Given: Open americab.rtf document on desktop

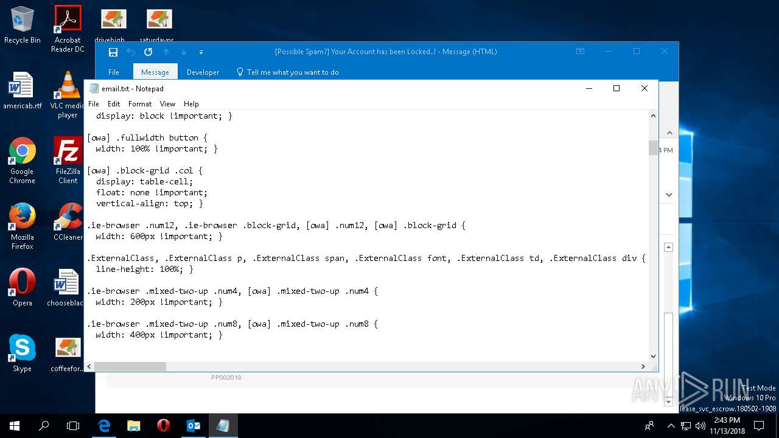Looking at the screenshot, I should coord(22,91).
